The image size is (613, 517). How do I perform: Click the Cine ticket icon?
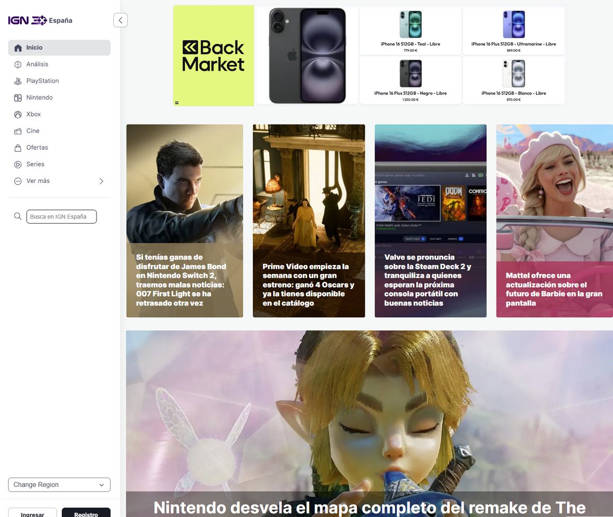(18, 131)
